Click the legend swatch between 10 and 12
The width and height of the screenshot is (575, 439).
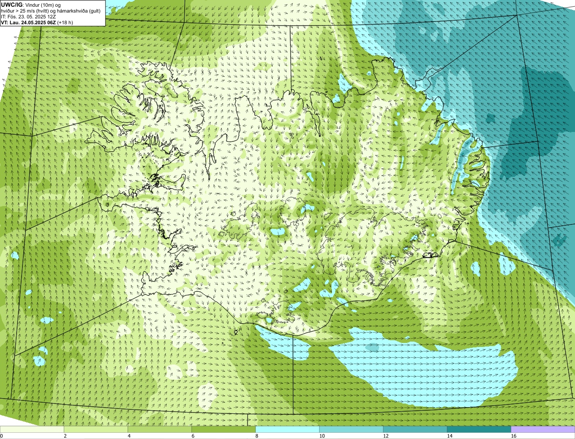tap(351, 429)
